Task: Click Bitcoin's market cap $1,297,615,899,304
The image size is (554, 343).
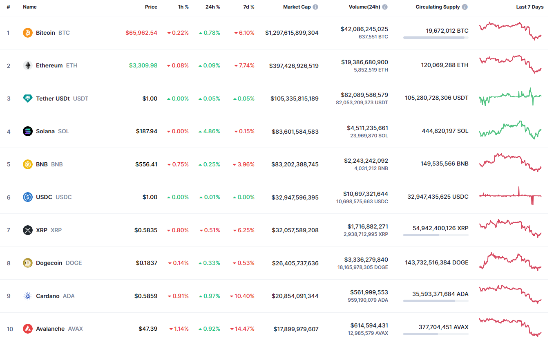Action: point(292,33)
